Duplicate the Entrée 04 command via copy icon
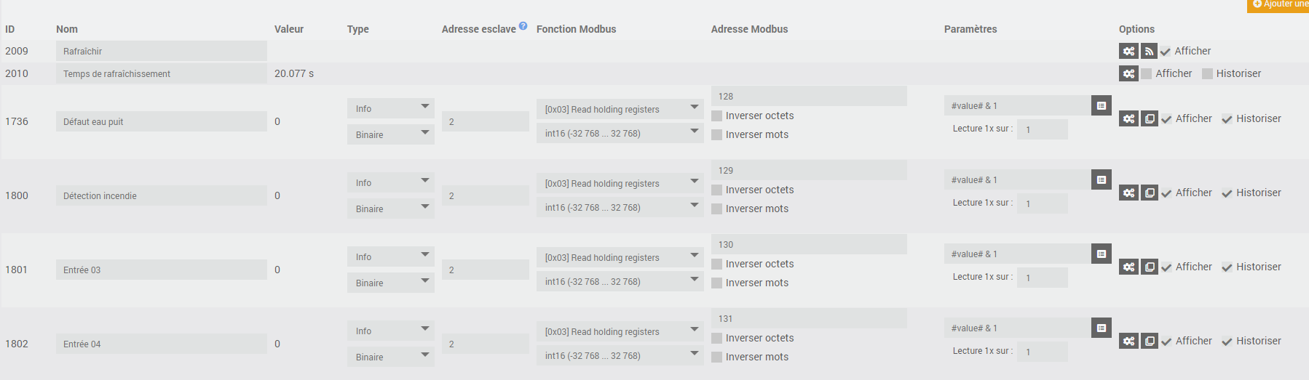This screenshot has height=380, width=1309. coord(1150,341)
